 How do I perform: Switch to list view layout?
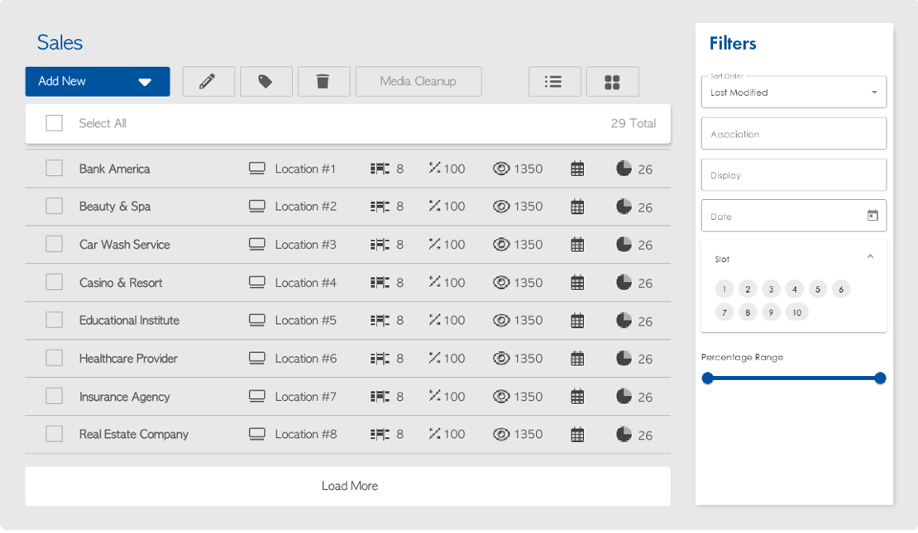(554, 82)
